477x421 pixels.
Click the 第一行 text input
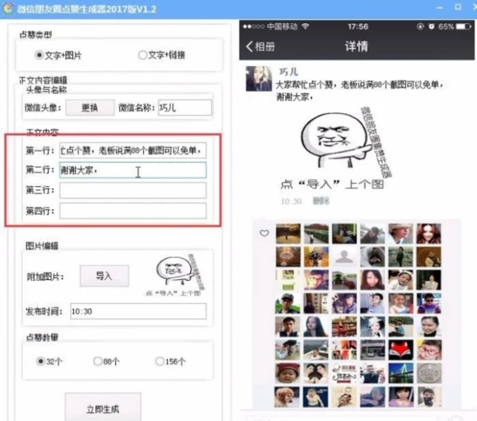point(133,150)
